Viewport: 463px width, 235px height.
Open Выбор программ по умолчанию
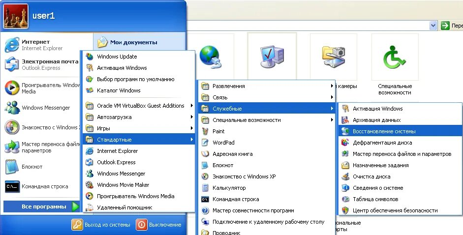coord(139,79)
